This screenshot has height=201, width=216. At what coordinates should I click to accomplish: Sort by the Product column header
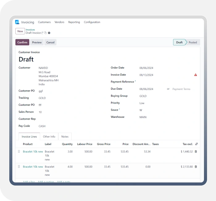tap(28, 144)
